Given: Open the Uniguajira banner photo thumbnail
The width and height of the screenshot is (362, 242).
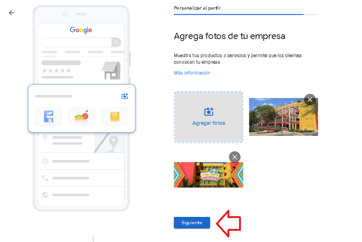Looking at the screenshot, I should tap(209, 175).
